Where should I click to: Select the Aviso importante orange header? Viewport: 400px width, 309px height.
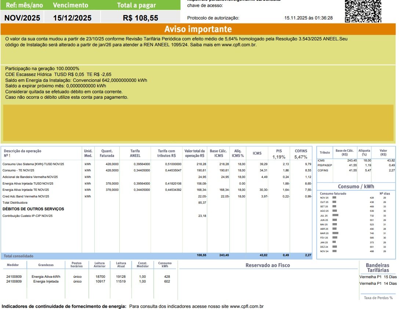pos(198,29)
